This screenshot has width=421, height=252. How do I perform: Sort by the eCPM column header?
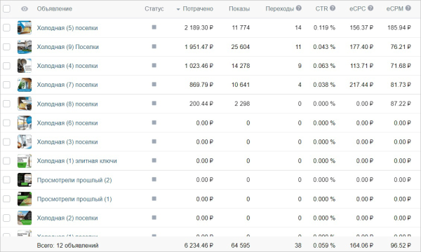(394, 9)
